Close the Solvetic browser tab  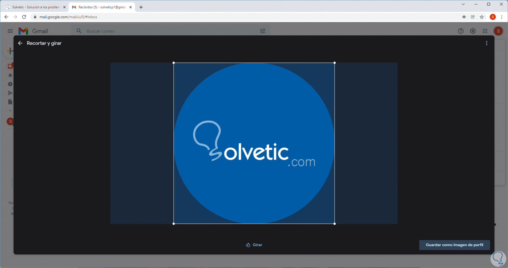[x=64, y=7]
